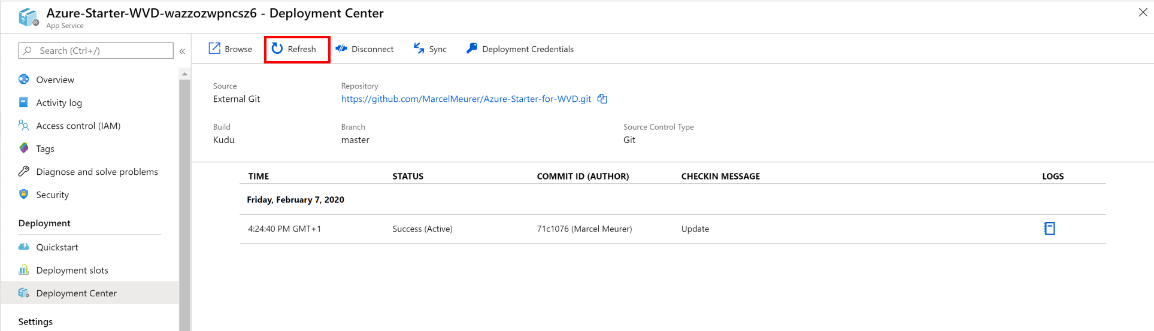Click the Deployment Center cube icon

click(x=24, y=293)
